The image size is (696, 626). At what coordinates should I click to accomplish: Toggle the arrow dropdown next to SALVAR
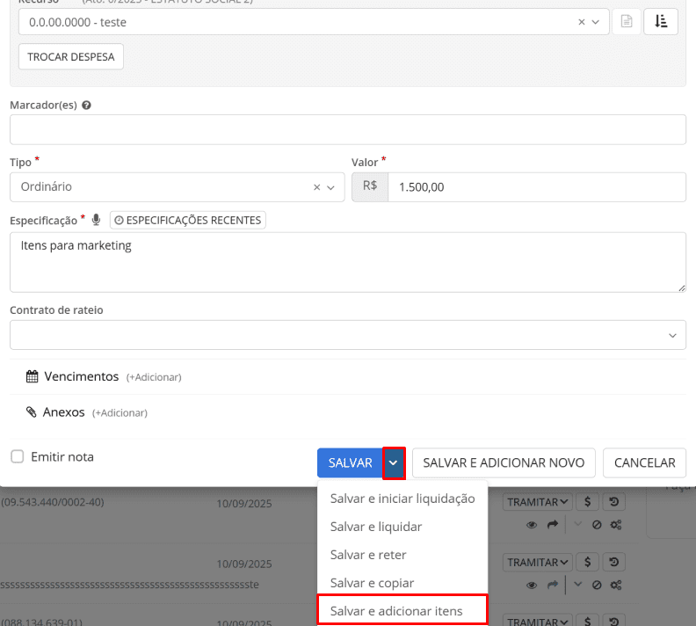(395, 462)
